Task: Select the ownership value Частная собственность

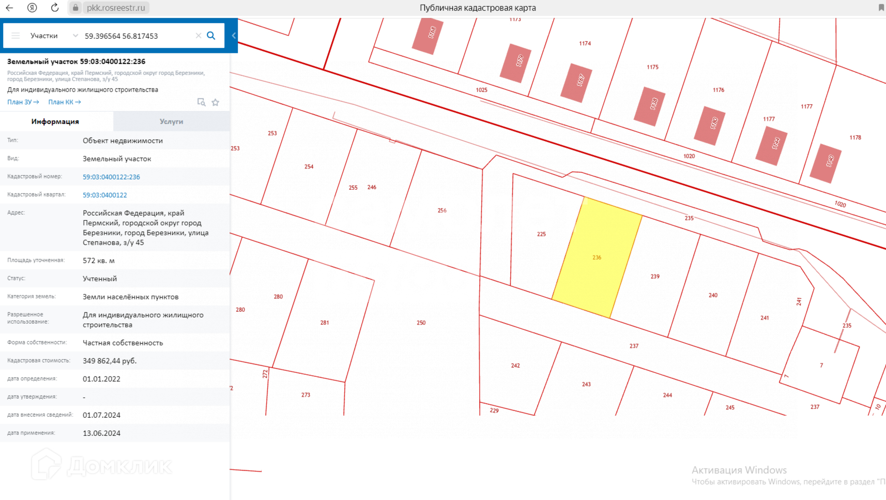Action: 123,343
